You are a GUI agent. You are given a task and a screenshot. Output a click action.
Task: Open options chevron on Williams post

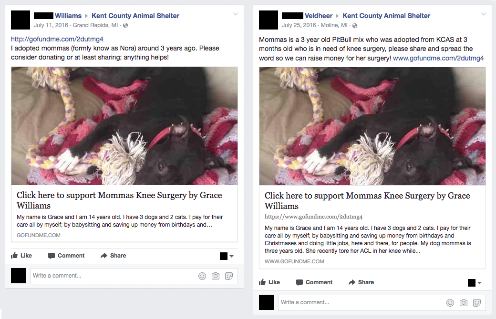click(x=235, y=14)
